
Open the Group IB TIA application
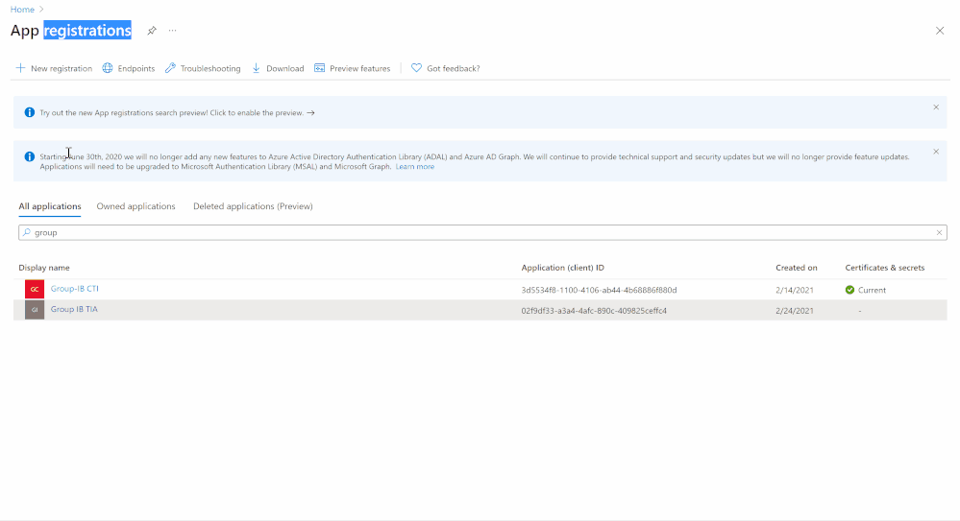coord(74,309)
